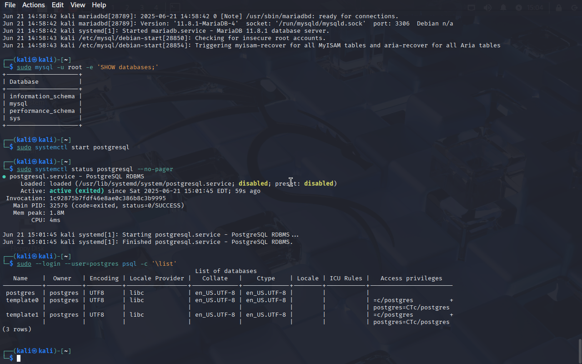
Task: Click the '--login' option text
Action: coord(48,264)
